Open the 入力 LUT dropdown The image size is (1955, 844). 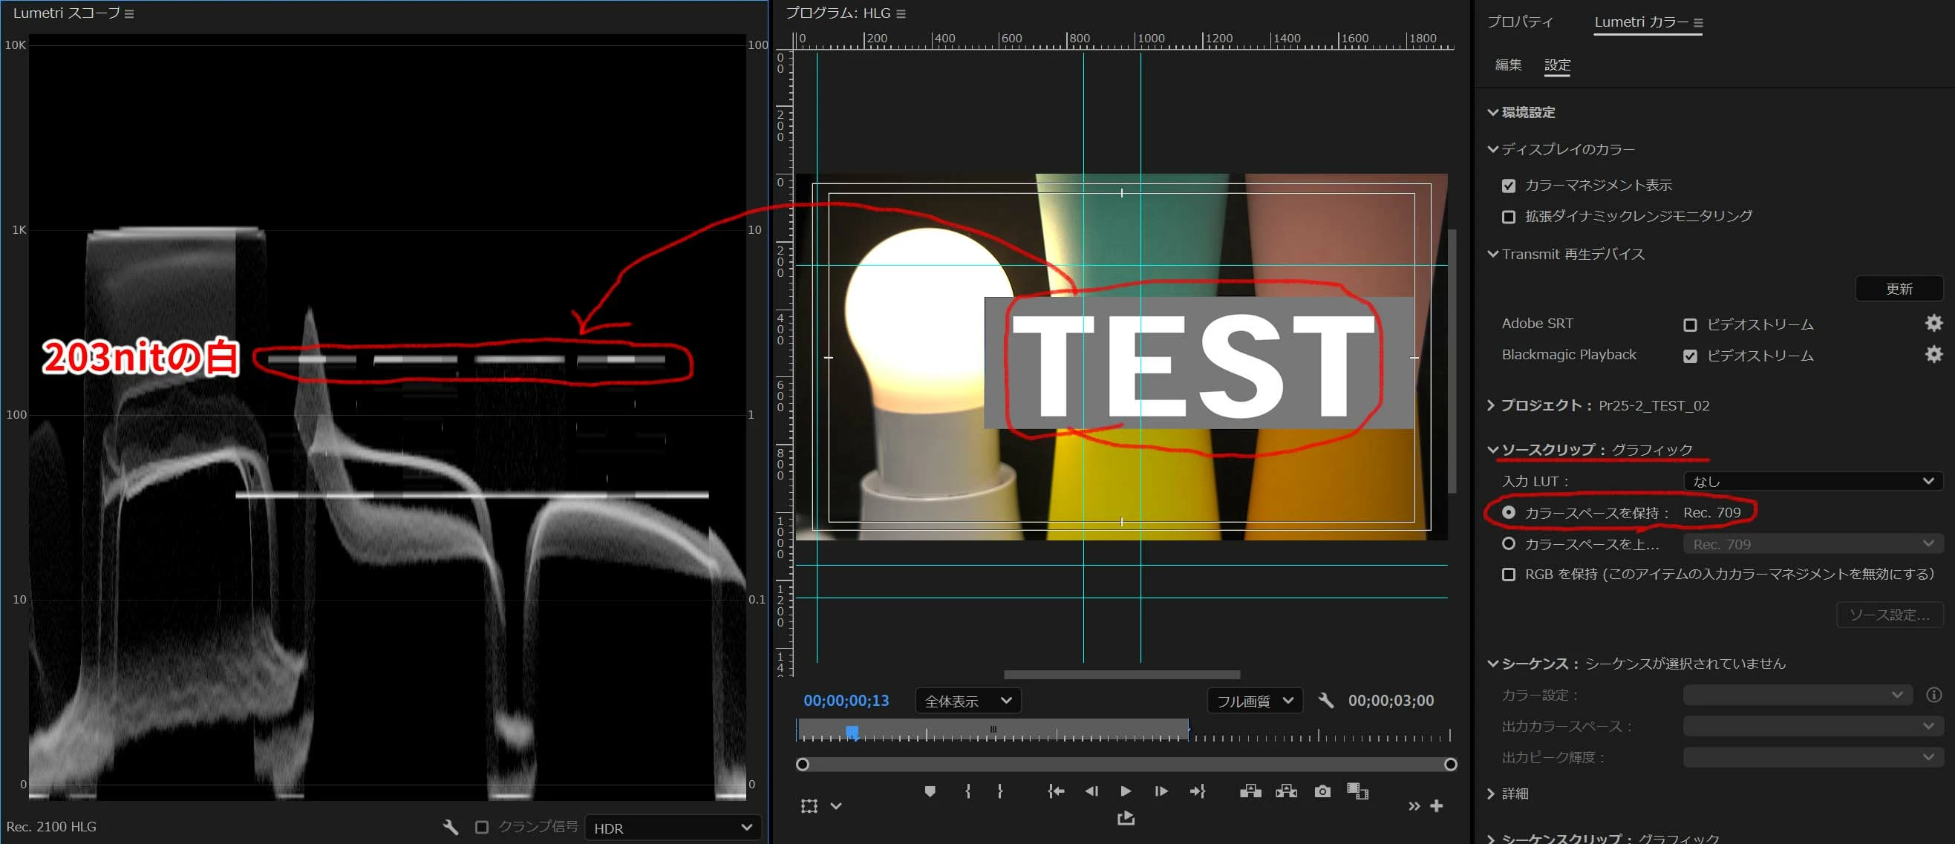click(x=1812, y=481)
